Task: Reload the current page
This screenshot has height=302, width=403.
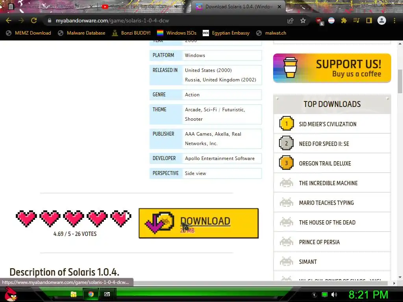Action: click(34, 20)
